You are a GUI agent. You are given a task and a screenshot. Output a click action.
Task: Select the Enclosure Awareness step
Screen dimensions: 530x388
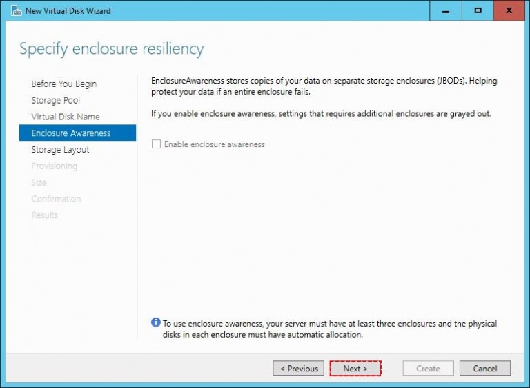click(x=70, y=133)
